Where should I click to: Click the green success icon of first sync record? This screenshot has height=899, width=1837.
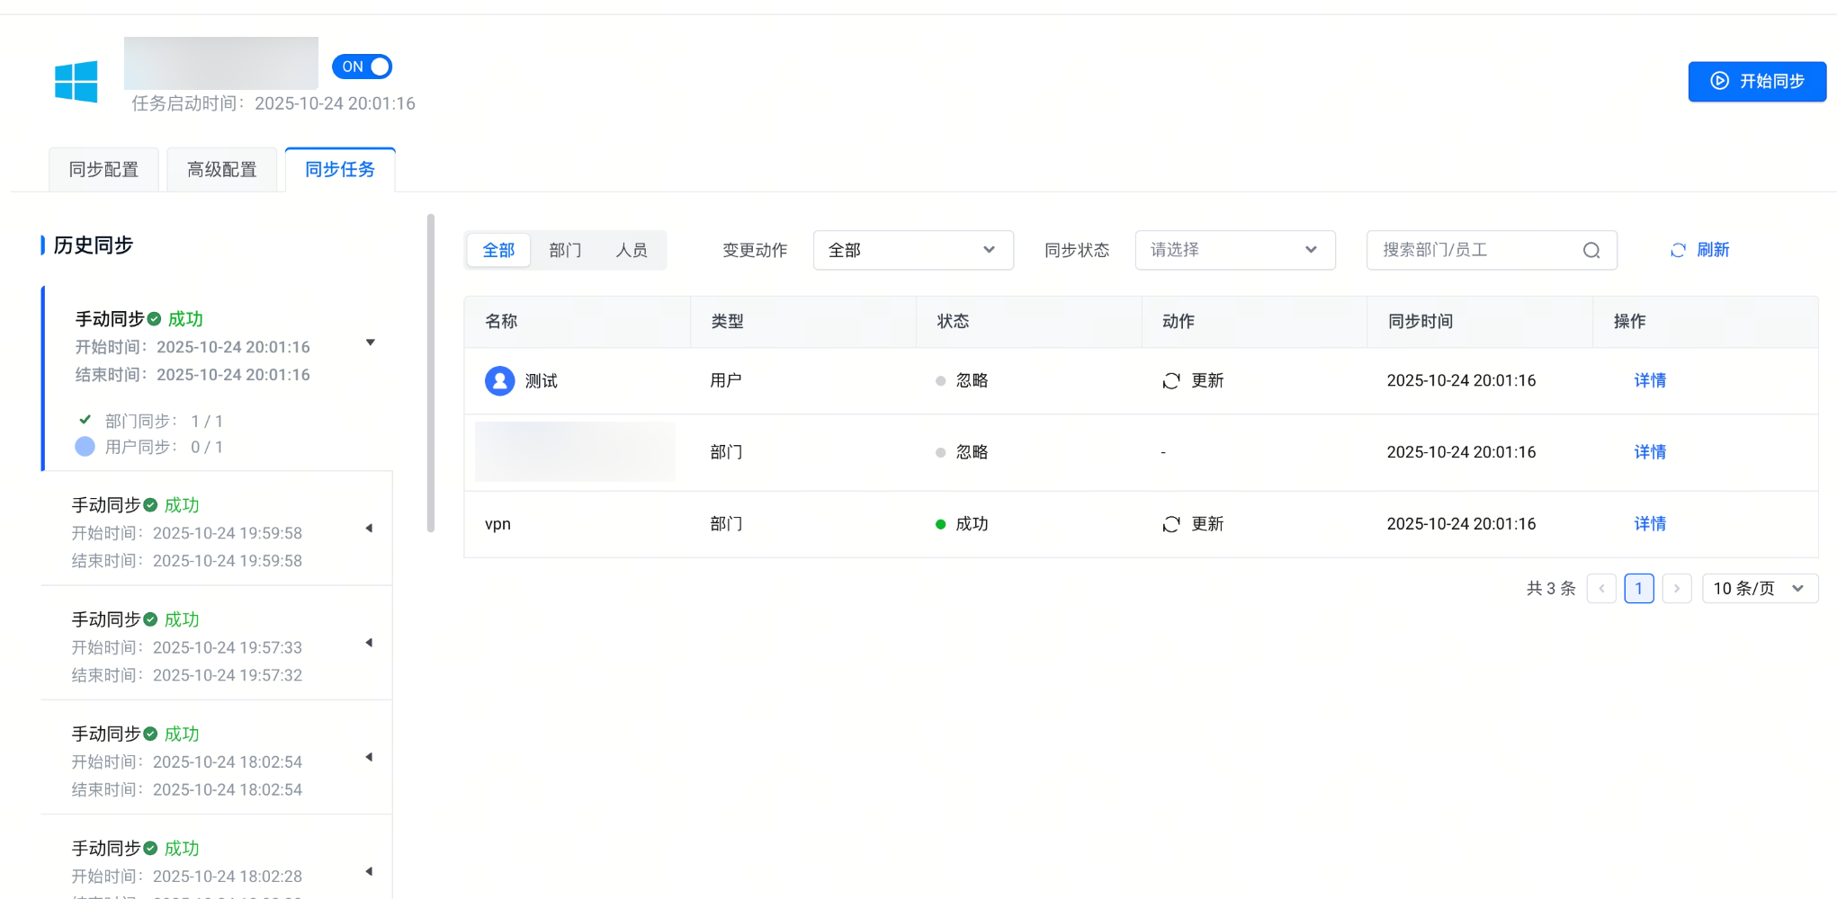[x=154, y=319]
